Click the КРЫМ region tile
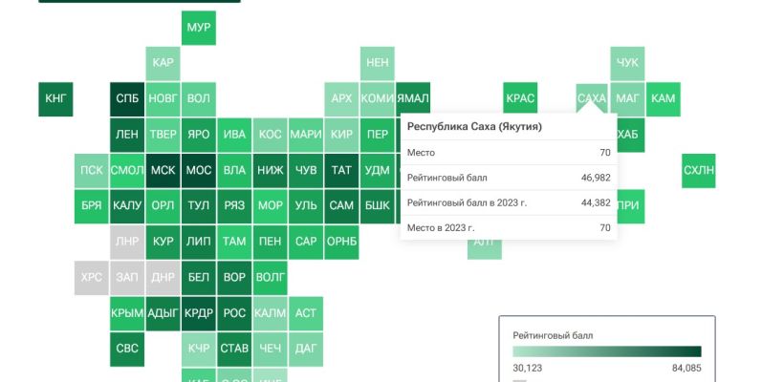The height and width of the screenshot is (382, 784). [x=127, y=312]
